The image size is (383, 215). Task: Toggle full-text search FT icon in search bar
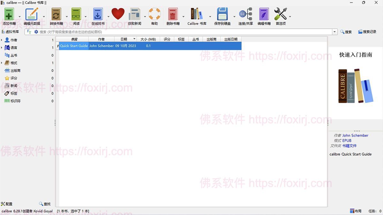[29, 32]
